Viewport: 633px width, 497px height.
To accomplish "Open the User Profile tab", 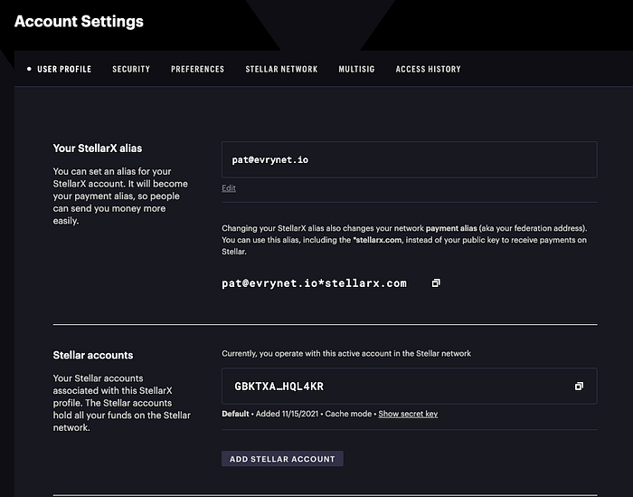I will pyautogui.click(x=64, y=69).
